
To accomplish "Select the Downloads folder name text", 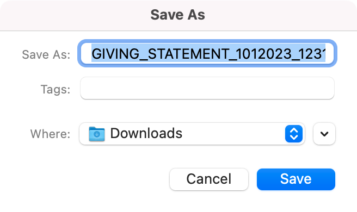I will (x=146, y=133).
